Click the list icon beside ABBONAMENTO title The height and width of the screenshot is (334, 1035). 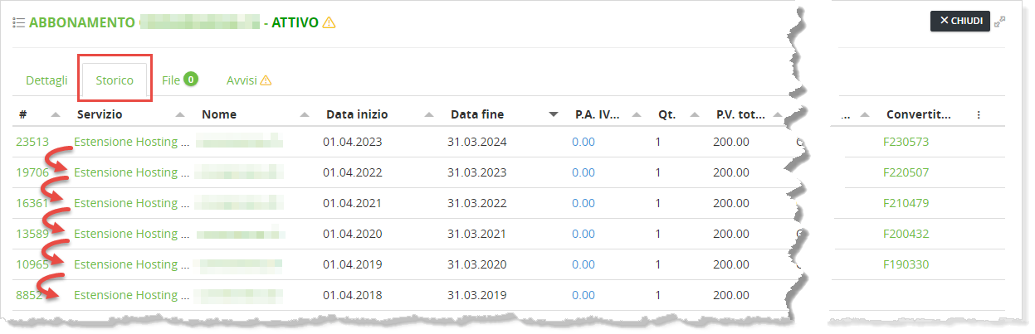18,22
